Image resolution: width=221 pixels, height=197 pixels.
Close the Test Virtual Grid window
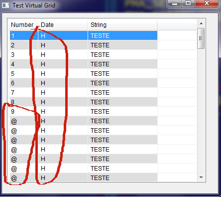[207, 3]
